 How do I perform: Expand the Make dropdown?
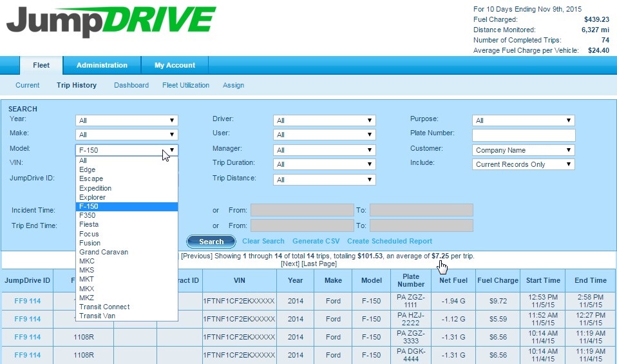pyautogui.click(x=127, y=135)
